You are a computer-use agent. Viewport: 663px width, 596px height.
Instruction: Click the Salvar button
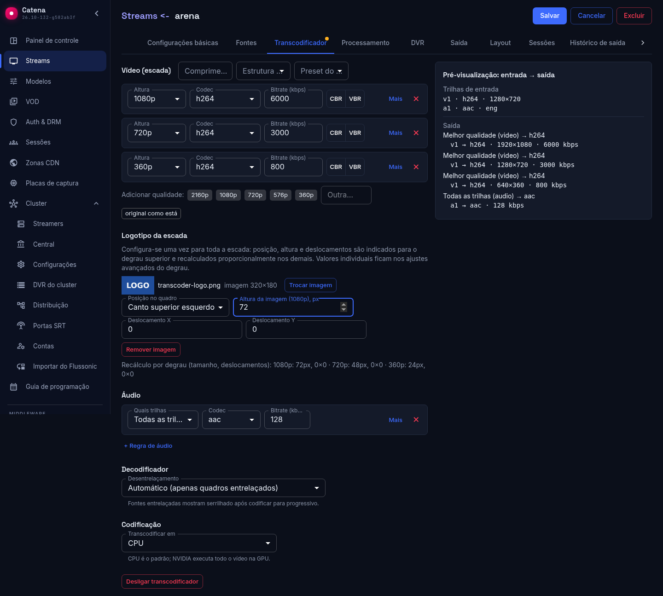[x=550, y=16]
